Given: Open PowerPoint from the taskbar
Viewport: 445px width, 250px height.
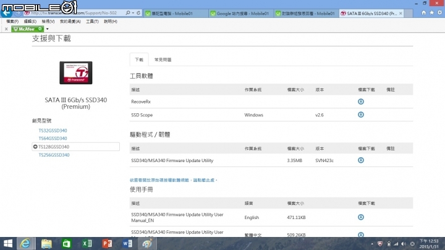Looking at the screenshot, I should [107, 243].
